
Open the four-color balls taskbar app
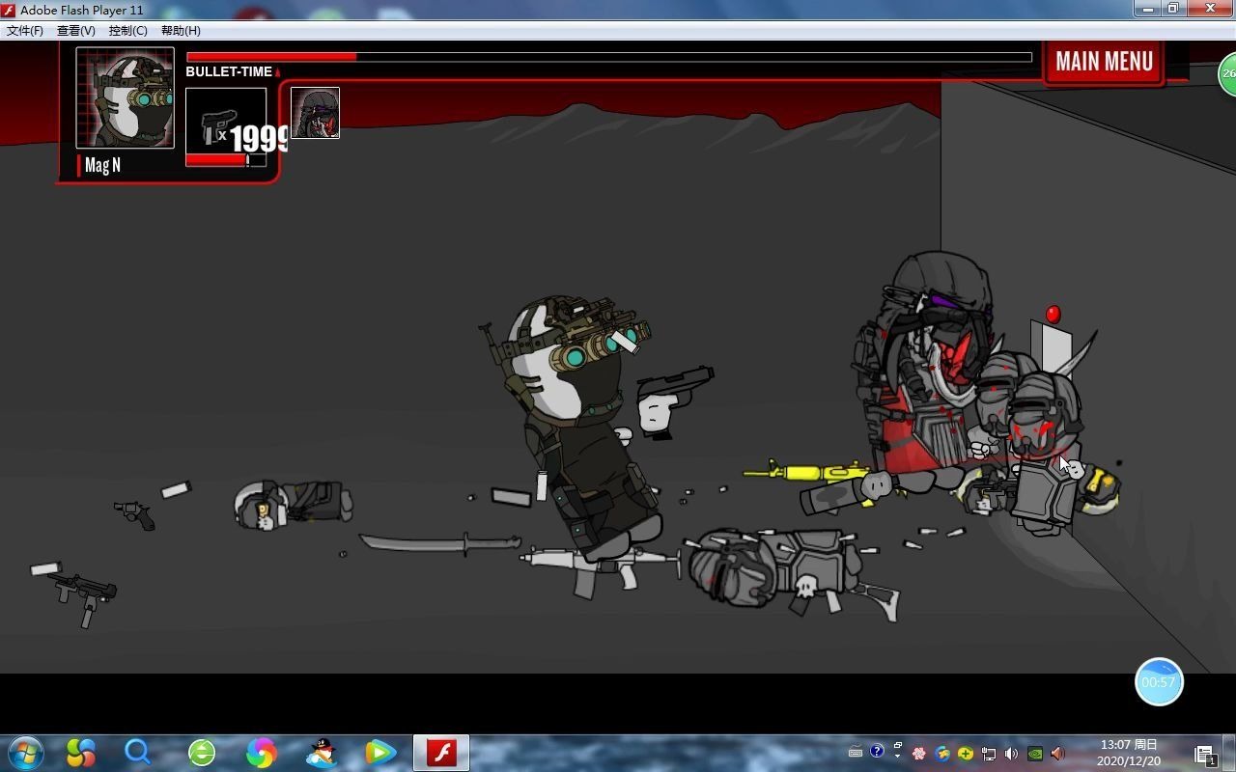pos(81,752)
